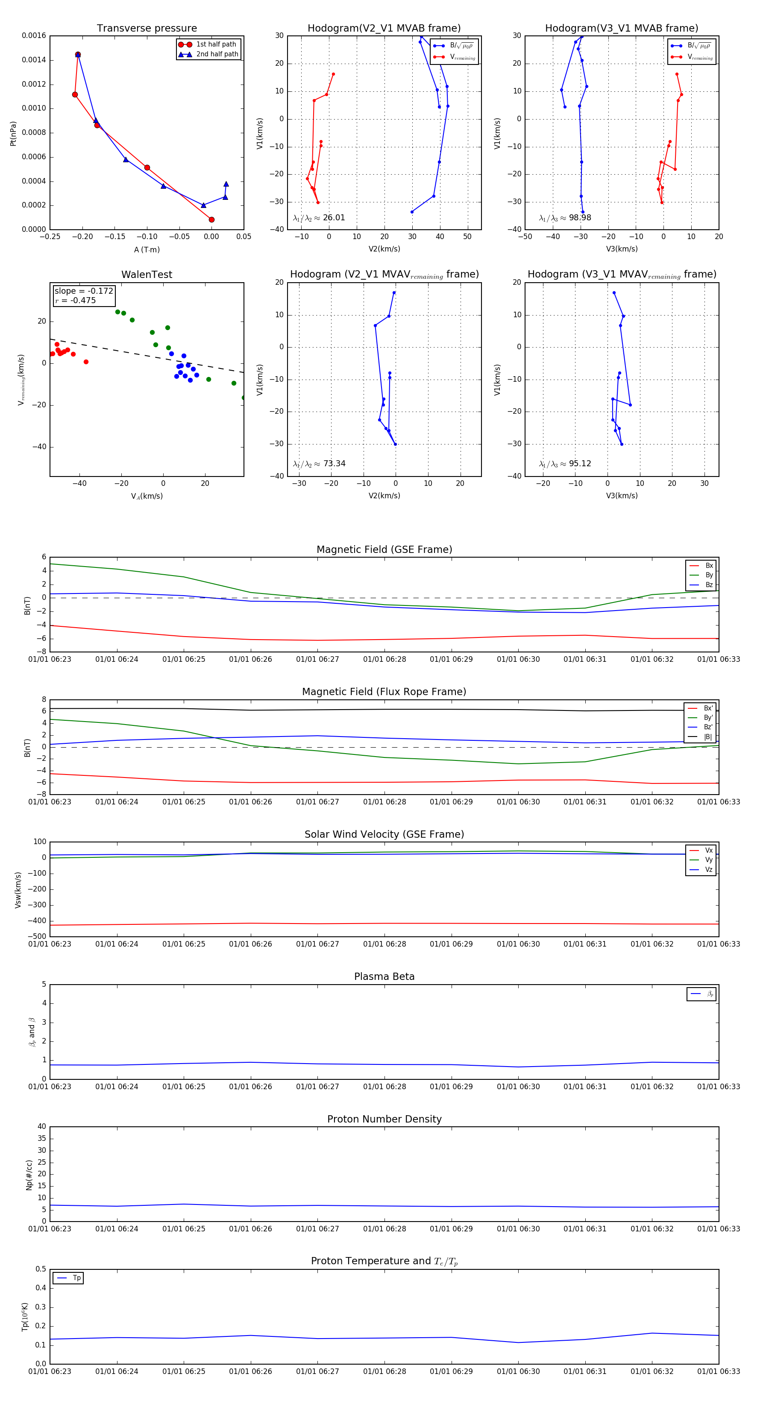Image resolution: width=769 pixels, height=1409 pixels.
Task: Click the 'Plasma Beta' plot title
Action: coord(384,976)
